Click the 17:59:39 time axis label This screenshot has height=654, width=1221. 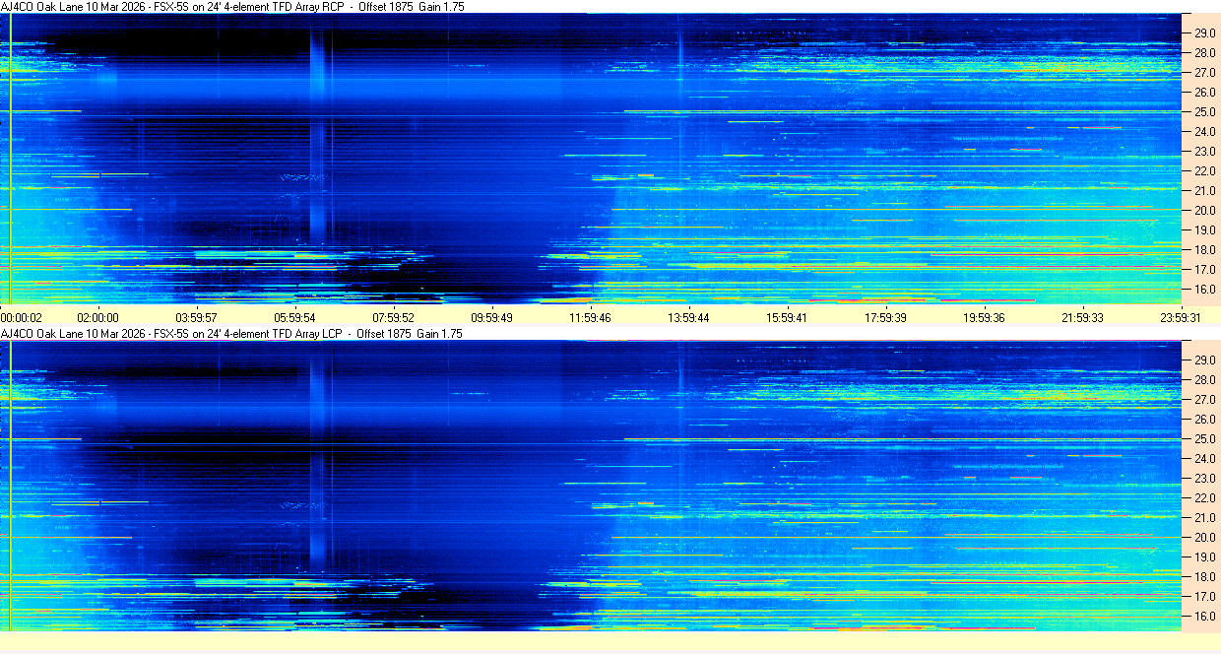pos(886,317)
